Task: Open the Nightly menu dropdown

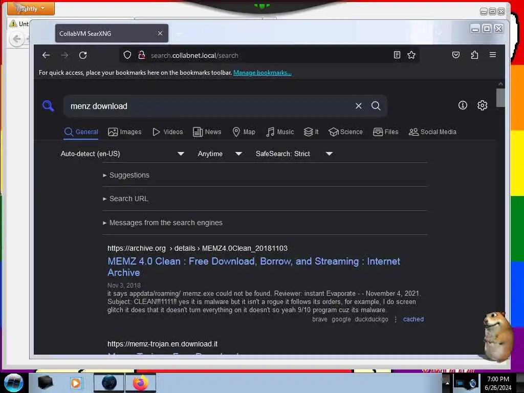Action: point(31,8)
